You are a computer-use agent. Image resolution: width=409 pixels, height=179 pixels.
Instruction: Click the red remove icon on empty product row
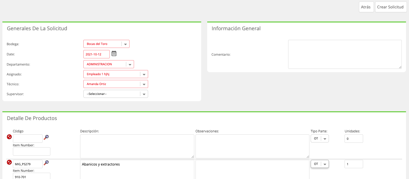(9, 137)
